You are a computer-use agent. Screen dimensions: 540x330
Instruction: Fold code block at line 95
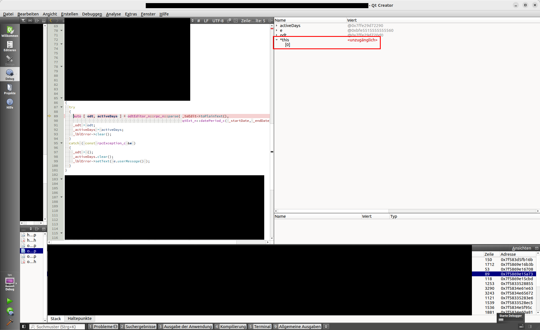61,143
